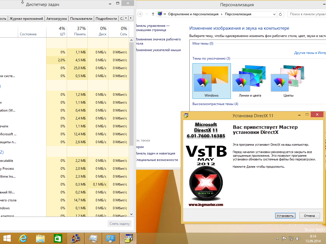
Task: Click the Экран link under См. также
Action: coord(140,147)
